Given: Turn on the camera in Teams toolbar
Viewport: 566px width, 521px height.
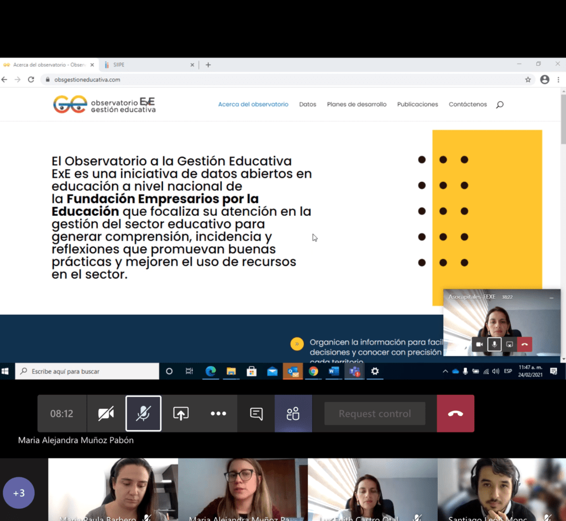Looking at the screenshot, I should tap(106, 413).
